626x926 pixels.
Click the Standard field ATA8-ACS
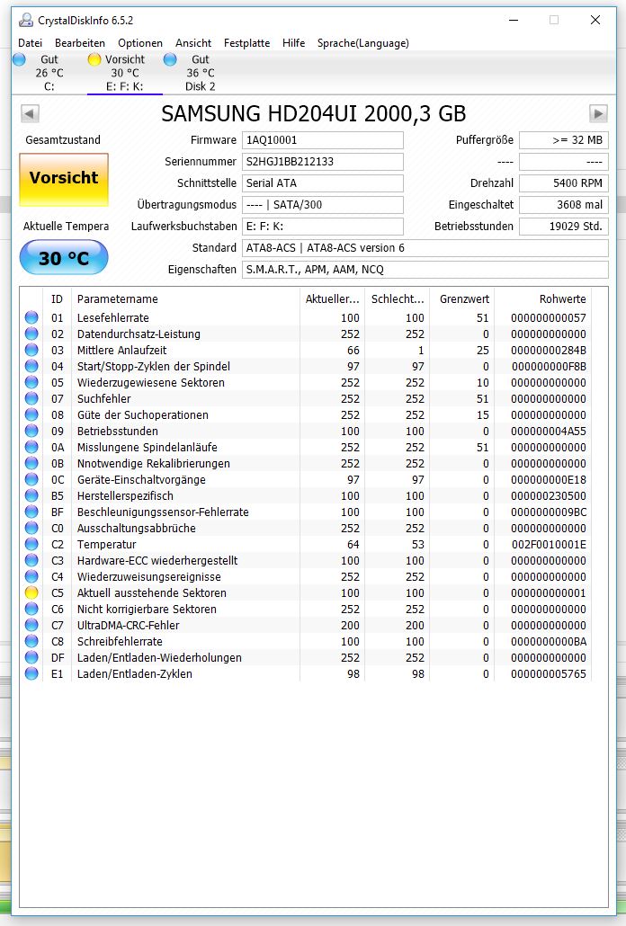pyautogui.click(x=425, y=248)
